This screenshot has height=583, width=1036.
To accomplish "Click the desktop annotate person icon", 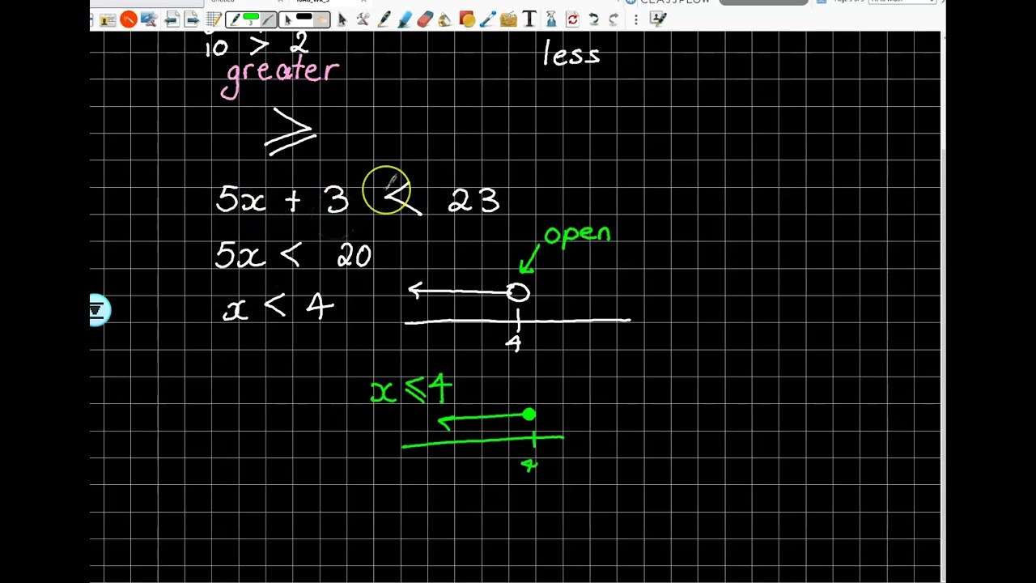I will (x=657, y=19).
